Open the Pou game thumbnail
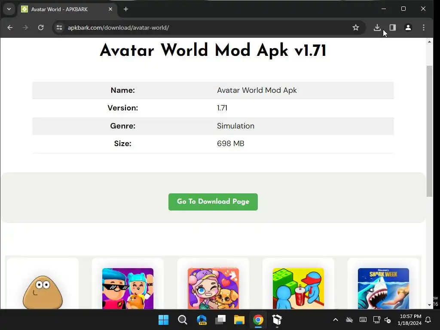Screen dimensions: 440x330 click(43, 292)
